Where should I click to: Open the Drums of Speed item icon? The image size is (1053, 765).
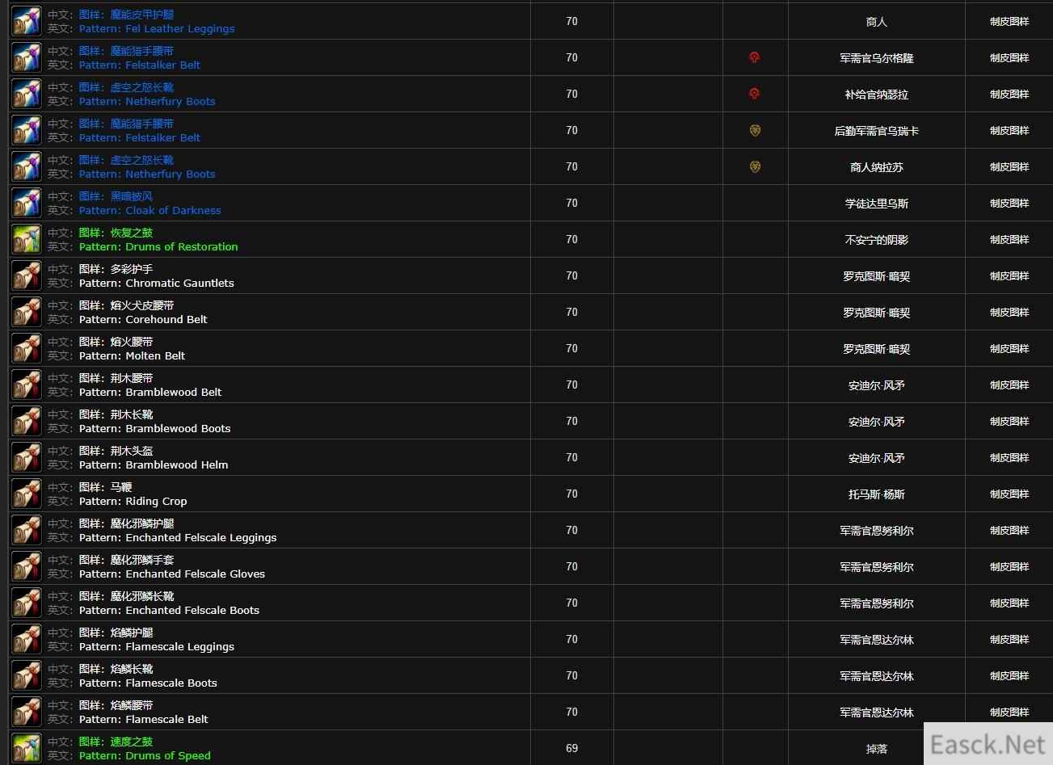click(27, 748)
